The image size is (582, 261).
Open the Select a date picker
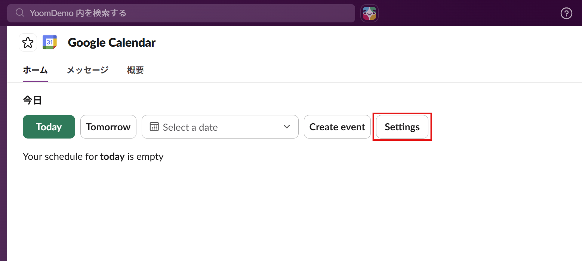coord(220,127)
